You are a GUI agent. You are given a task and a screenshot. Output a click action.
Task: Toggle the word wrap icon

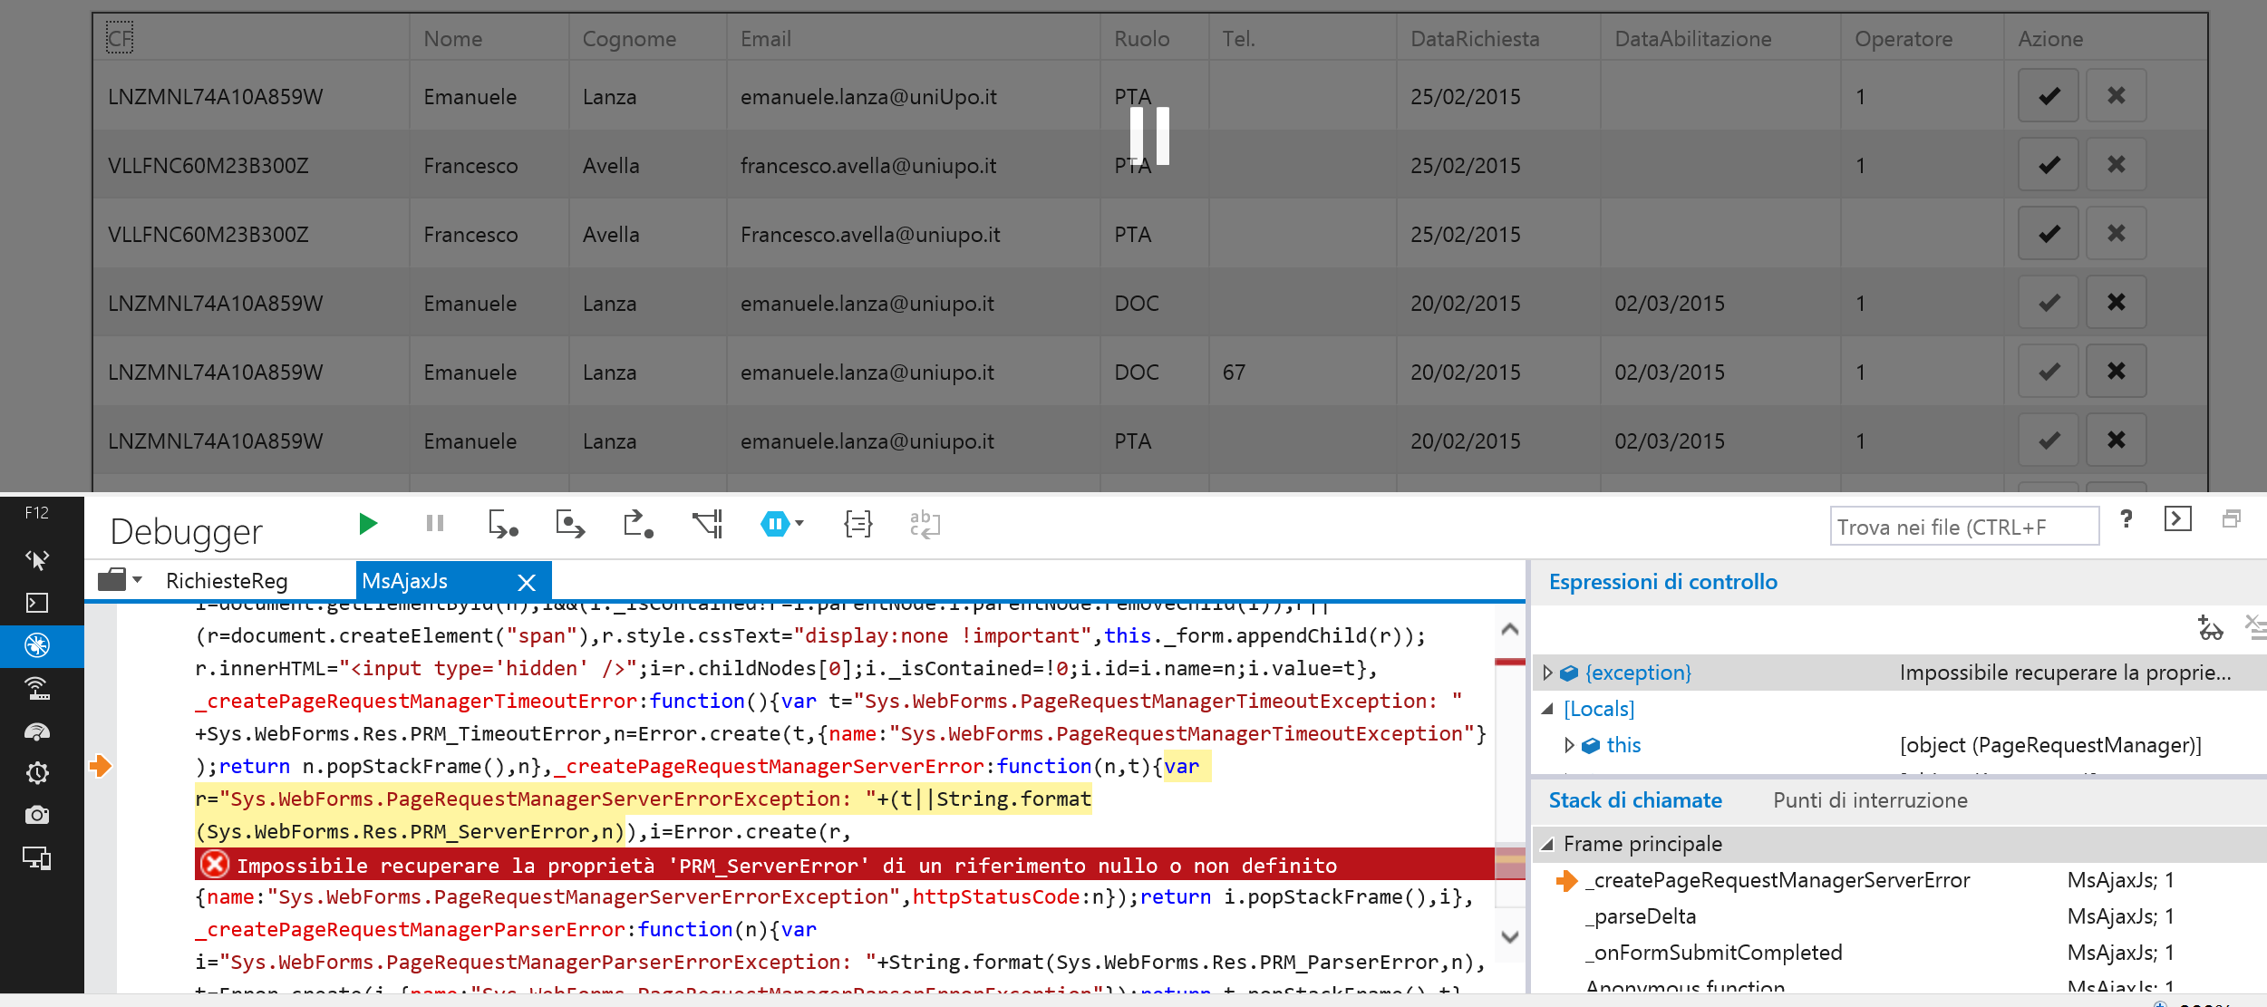point(925,524)
